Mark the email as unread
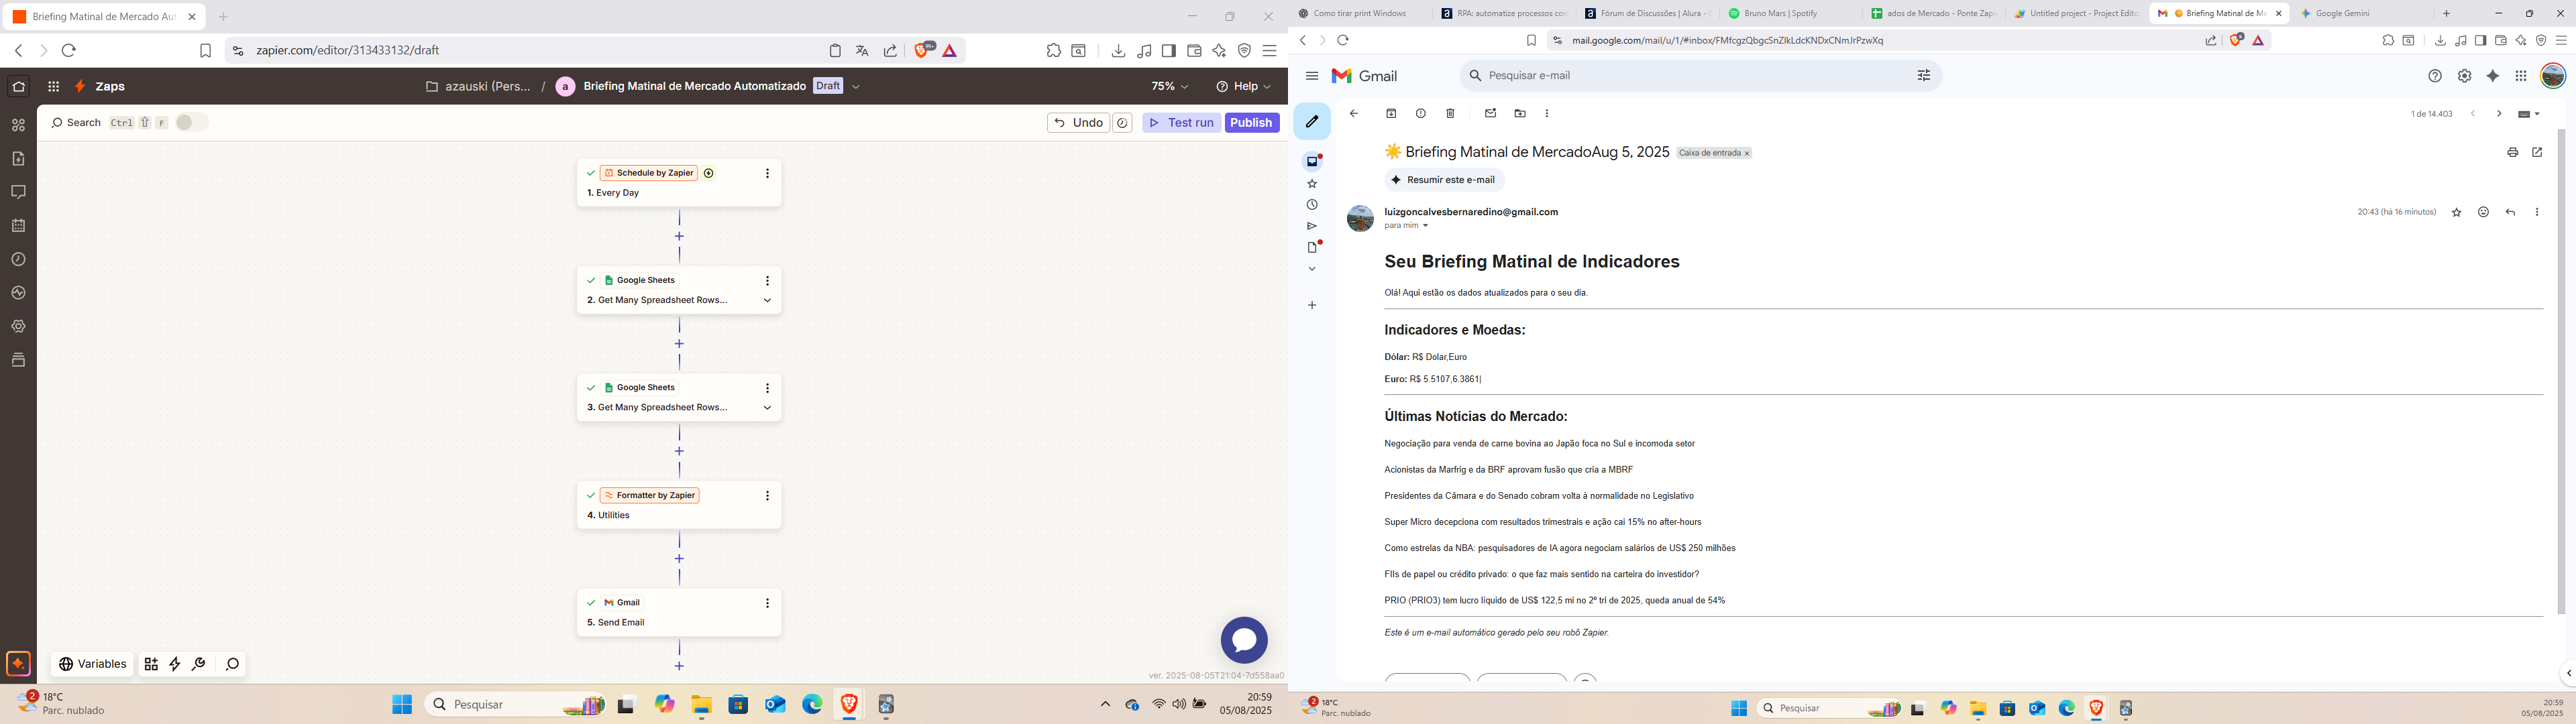This screenshot has width=2576, height=724. click(x=1490, y=114)
